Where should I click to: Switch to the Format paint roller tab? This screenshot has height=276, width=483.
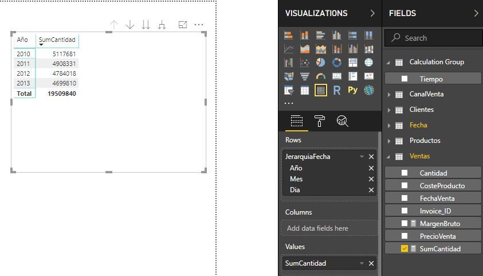320,121
